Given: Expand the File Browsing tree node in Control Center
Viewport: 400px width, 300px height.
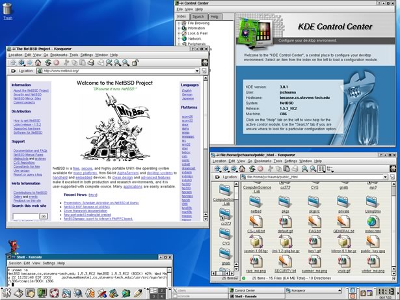Looking at the screenshot, I should (180, 23).
